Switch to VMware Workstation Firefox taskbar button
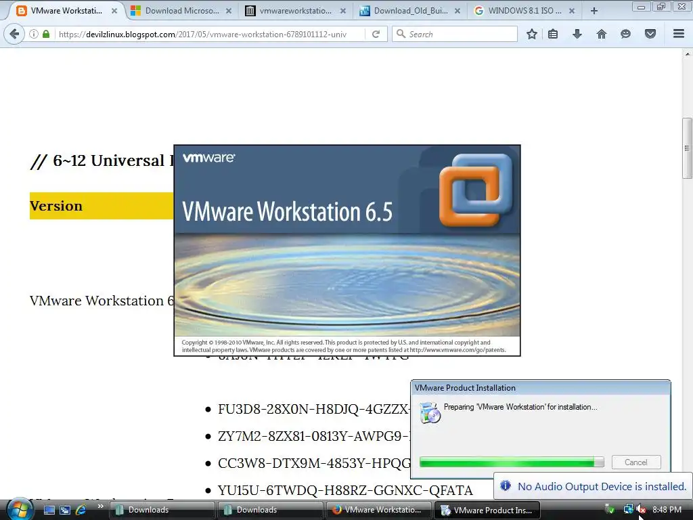 pyautogui.click(x=379, y=510)
